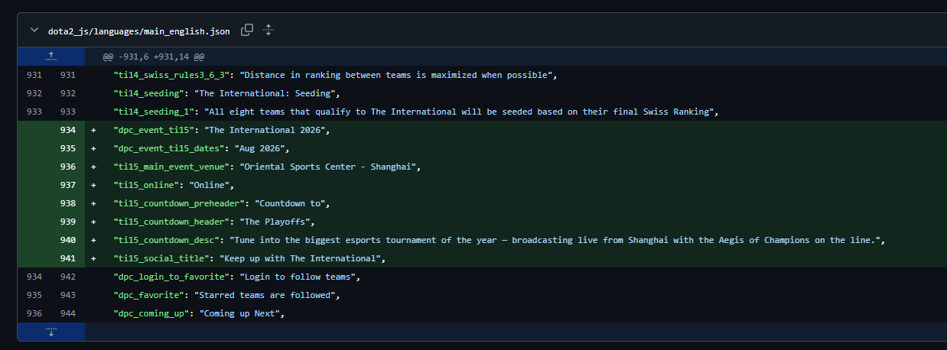Select old line number 931
This screenshot has width=947, height=350.
pos(34,75)
